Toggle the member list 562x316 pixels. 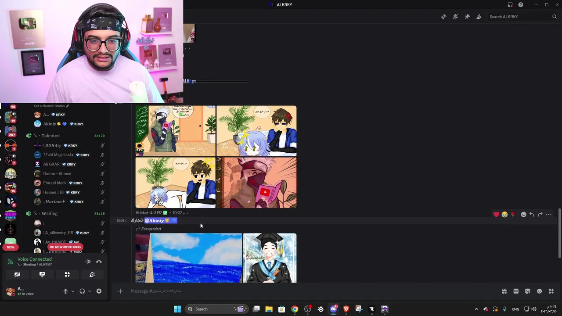click(x=479, y=17)
